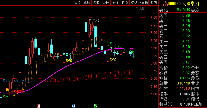The width and height of the screenshot is (207, 108).
Task: Select the 叠加 overlay option
Action: [87, 3]
